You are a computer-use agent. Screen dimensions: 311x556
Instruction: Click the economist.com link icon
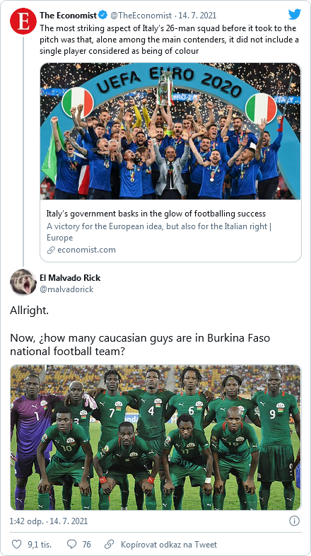click(51, 250)
